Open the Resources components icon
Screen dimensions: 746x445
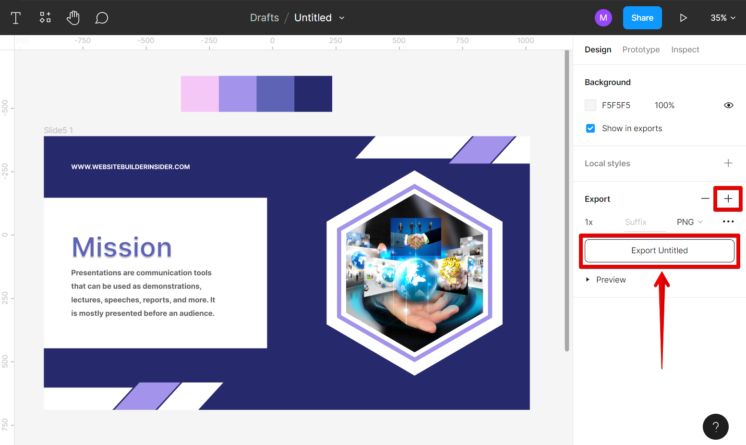tap(45, 18)
